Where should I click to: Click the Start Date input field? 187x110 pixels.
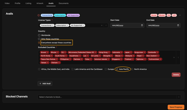[127, 25]
